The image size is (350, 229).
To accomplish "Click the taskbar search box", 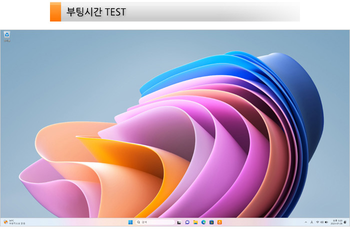I will tap(155, 222).
